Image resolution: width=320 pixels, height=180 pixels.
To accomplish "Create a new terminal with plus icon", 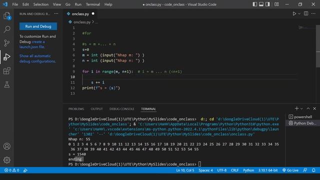I will coord(296,108).
